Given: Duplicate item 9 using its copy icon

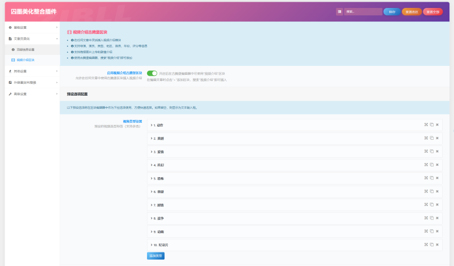Looking at the screenshot, I should (x=431, y=231).
